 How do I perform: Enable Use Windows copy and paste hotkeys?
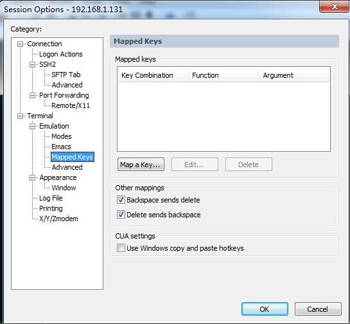pos(121,248)
